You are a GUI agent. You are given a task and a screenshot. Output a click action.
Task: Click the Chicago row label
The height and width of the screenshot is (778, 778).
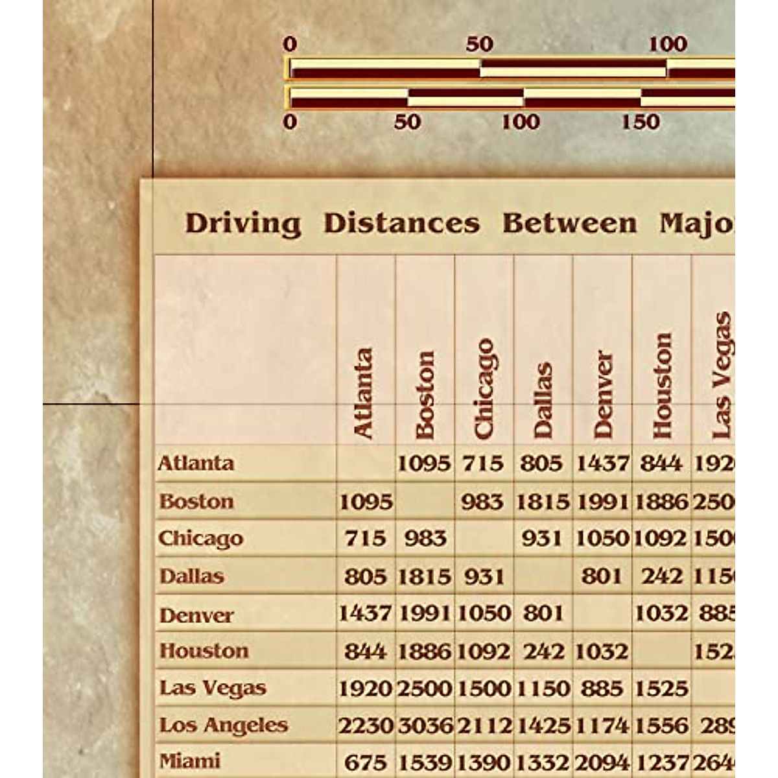(x=201, y=539)
